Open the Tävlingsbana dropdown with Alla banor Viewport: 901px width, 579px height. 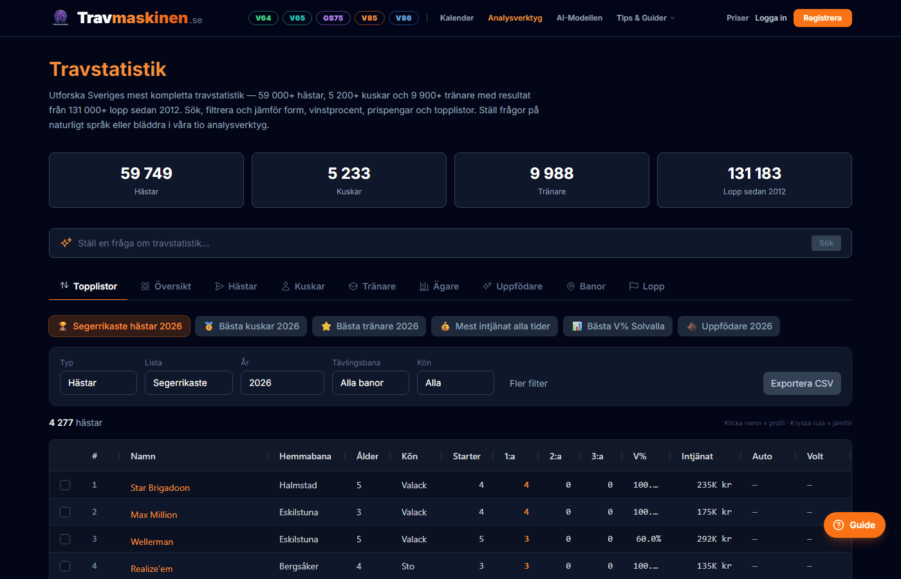370,383
